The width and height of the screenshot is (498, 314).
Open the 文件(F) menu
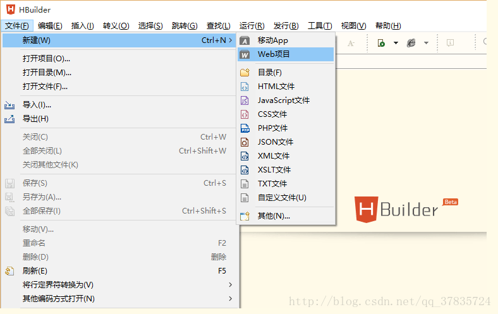pyautogui.click(x=17, y=26)
